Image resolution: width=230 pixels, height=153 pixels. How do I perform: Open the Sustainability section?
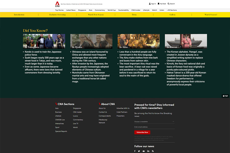point(123,10)
